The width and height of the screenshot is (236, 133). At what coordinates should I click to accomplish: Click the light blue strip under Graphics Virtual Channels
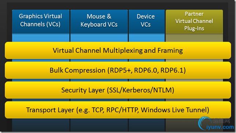click(41, 38)
